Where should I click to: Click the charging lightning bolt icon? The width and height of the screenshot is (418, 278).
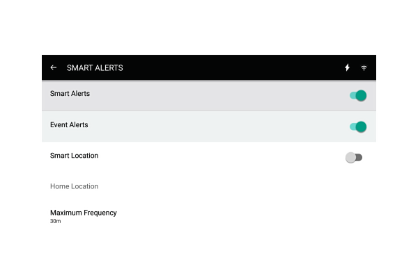347,67
